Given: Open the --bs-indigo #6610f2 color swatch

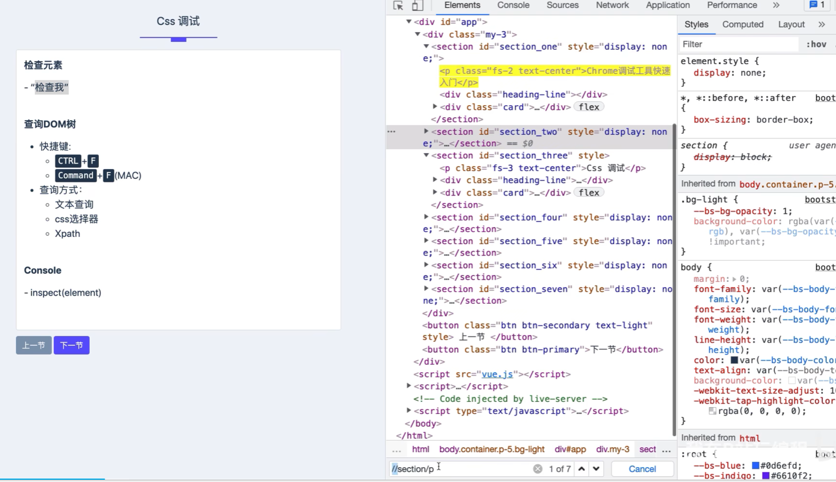Looking at the screenshot, I should 766,476.
